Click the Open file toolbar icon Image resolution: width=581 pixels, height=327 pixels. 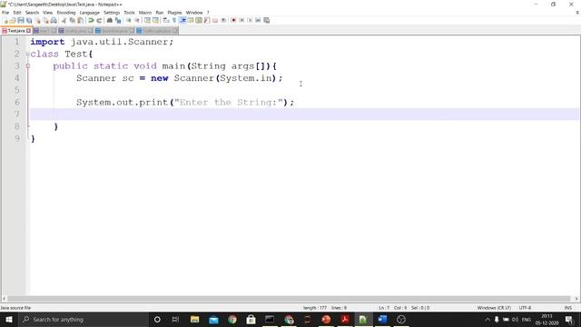(x=13, y=20)
